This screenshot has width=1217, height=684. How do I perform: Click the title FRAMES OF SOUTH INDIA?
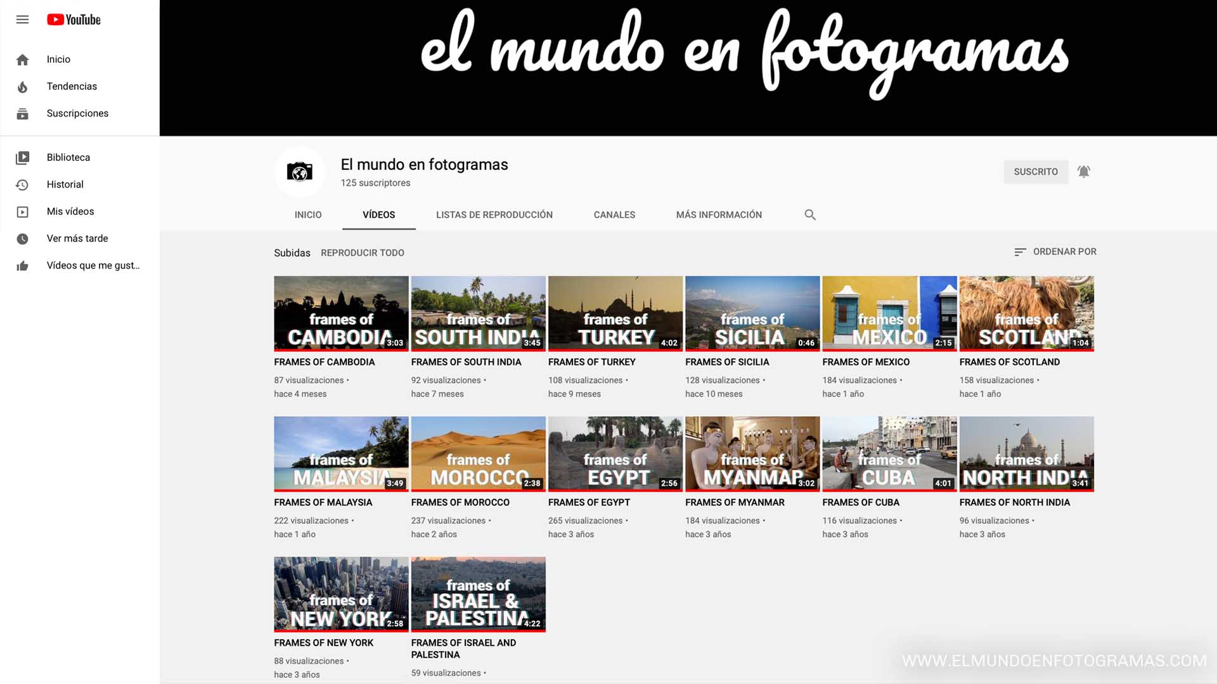click(x=466, y=362)
